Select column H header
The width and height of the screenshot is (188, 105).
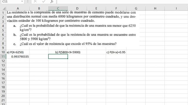[x=155, y=8]
